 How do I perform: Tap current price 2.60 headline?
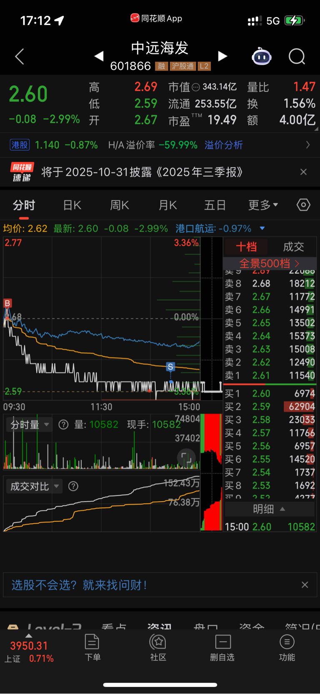[x=28, y=94]
